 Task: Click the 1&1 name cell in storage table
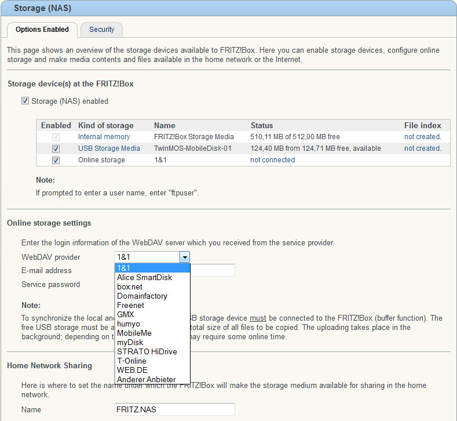[160, 160]
